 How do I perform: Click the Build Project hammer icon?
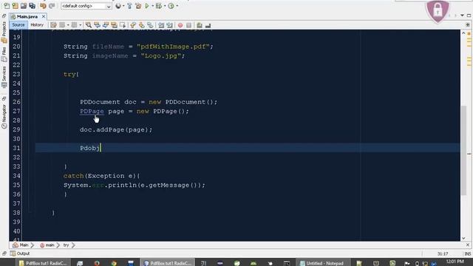pyautogui.click(x=130, y=6)
